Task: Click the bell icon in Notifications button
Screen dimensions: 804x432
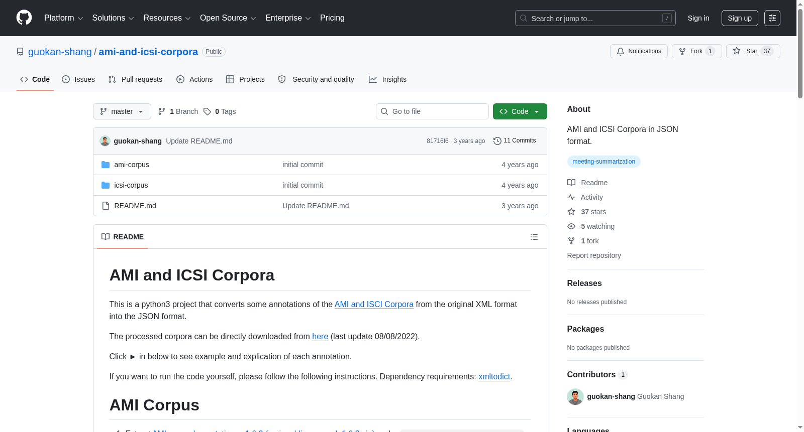Action: click(621, 51)
